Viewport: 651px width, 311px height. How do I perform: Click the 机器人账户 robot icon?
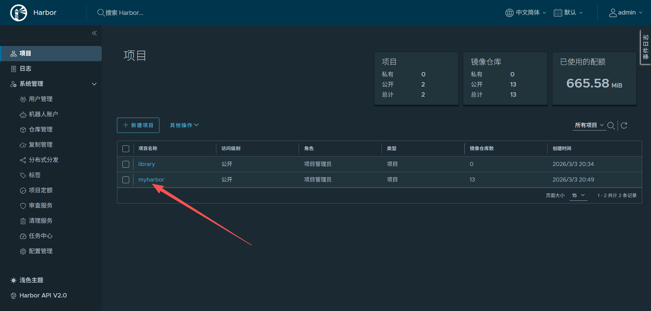click(x=23, y=115)
